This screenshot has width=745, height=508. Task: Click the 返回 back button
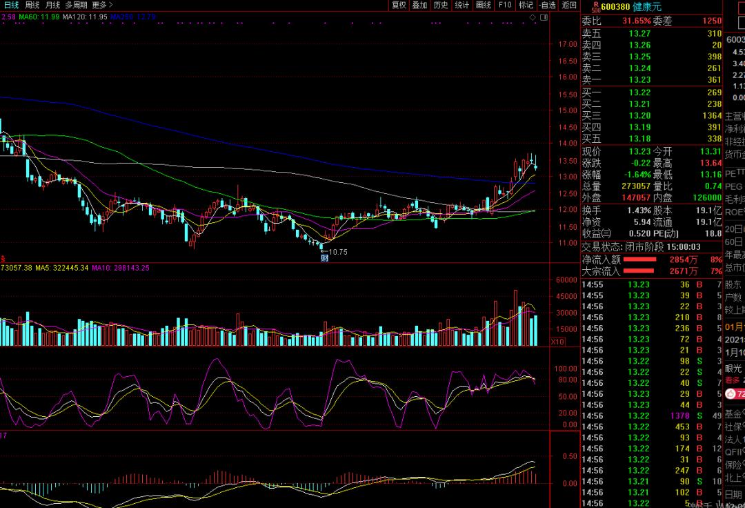569,5
